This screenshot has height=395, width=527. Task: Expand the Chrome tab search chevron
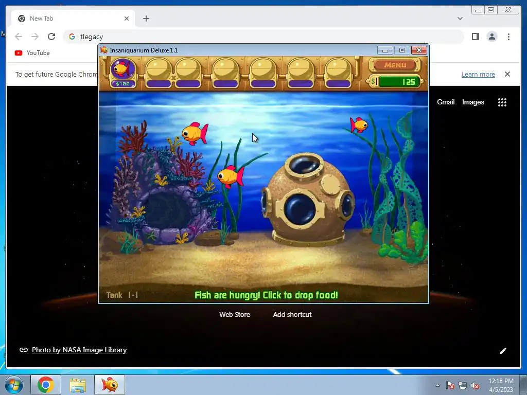click(x=460, y=19)
